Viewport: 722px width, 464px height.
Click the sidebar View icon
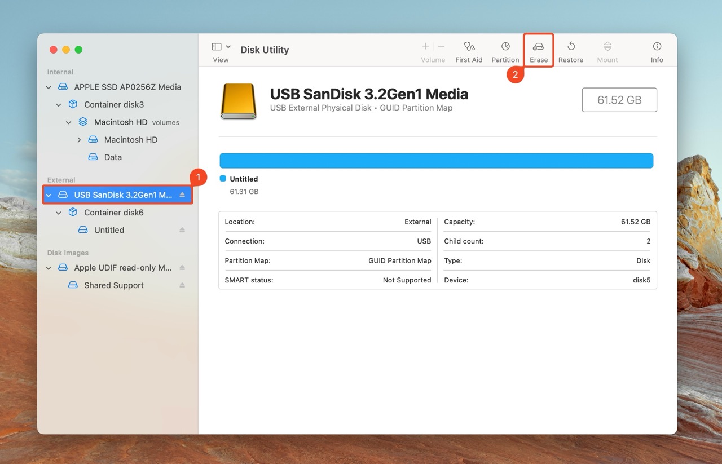click(x=216, y=47)
